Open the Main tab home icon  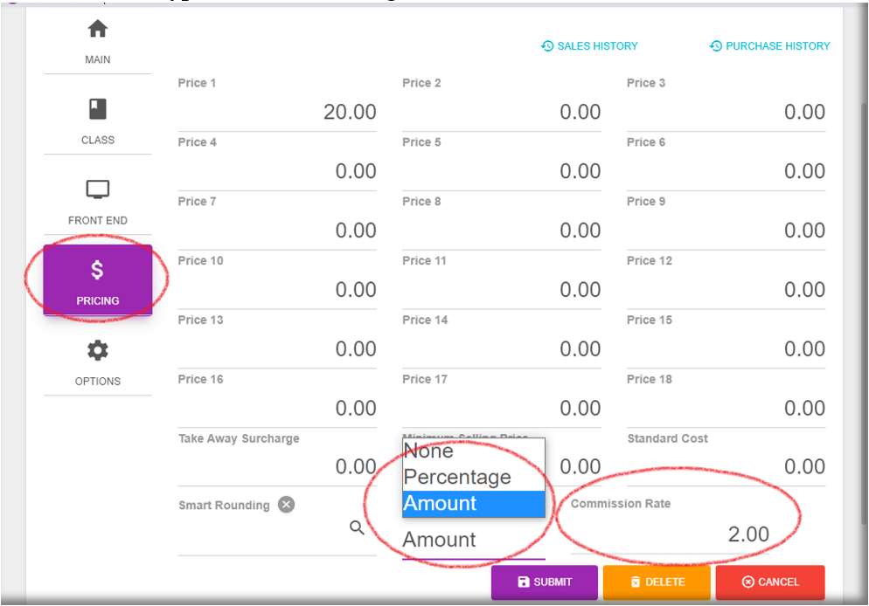[x=98, y=30]
